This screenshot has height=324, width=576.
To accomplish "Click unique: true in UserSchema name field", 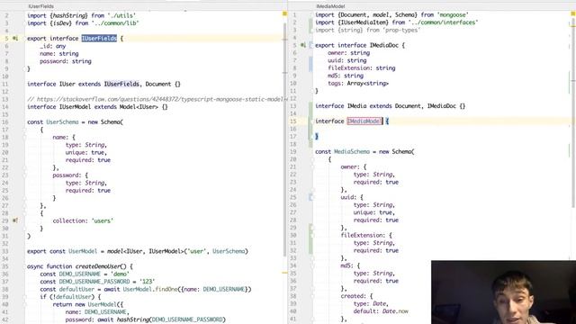I will coord(85,152).
